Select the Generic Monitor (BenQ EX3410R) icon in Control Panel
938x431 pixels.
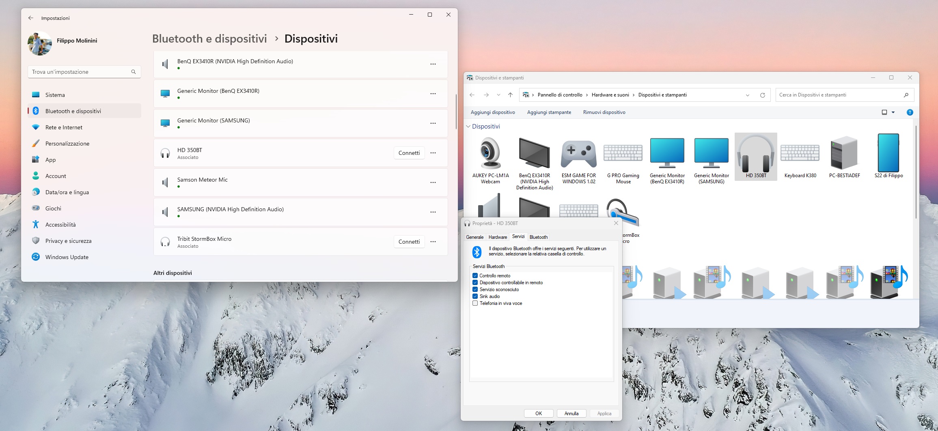coord(667,160)
